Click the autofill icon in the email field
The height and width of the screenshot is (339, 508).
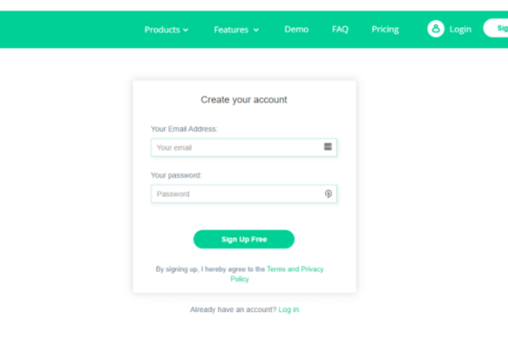(328, 147)
